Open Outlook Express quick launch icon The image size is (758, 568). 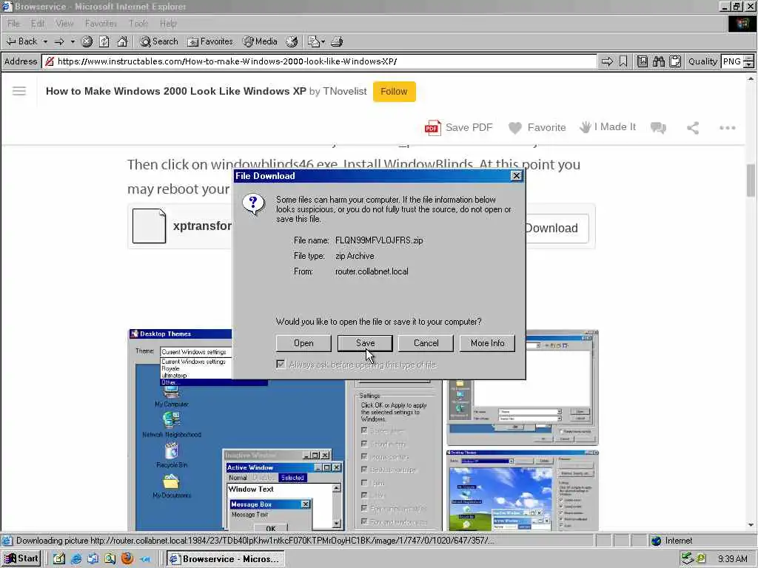coord(93,559)
